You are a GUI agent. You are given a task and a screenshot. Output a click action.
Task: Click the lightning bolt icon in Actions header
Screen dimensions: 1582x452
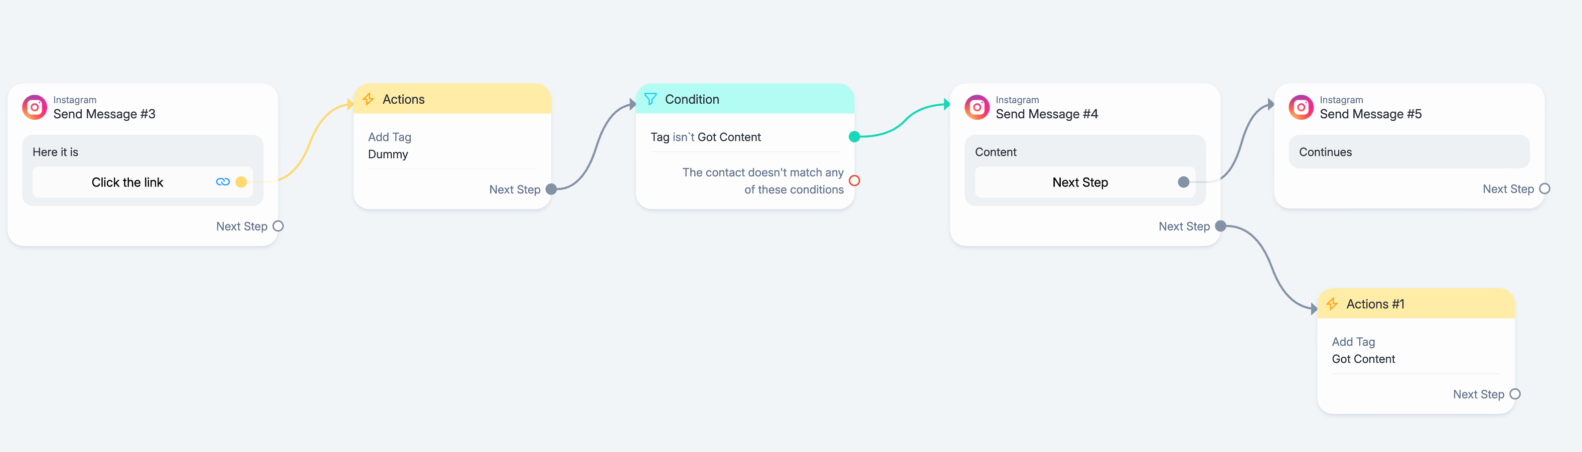(x=369, y=99)
